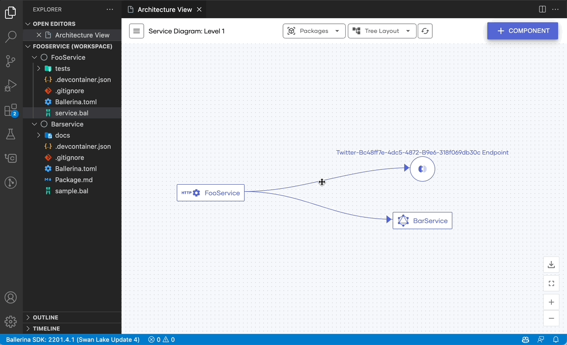Viewport: 567px width, 345px height.
Task: Click the Twitter endpoint connector node
Action: 422,169
